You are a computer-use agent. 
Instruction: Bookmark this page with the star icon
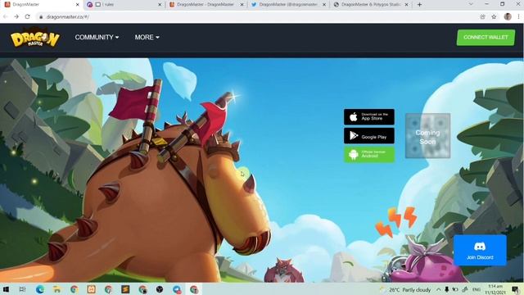494,16
